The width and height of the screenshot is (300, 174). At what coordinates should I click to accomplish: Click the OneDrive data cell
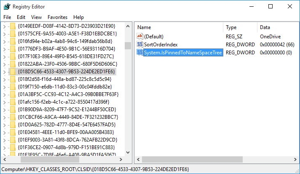[x=270, y=37]
